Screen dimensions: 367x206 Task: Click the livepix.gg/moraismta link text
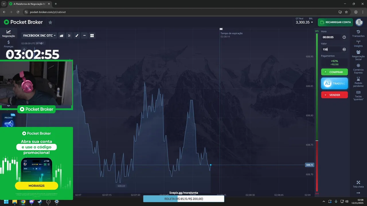tap(183, 193)
